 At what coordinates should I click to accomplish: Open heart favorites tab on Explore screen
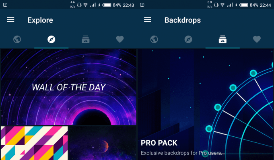pyautogui.click(x=120, y=40)
